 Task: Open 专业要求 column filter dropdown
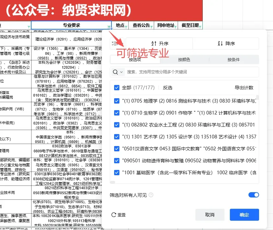(x=109, y=27)
